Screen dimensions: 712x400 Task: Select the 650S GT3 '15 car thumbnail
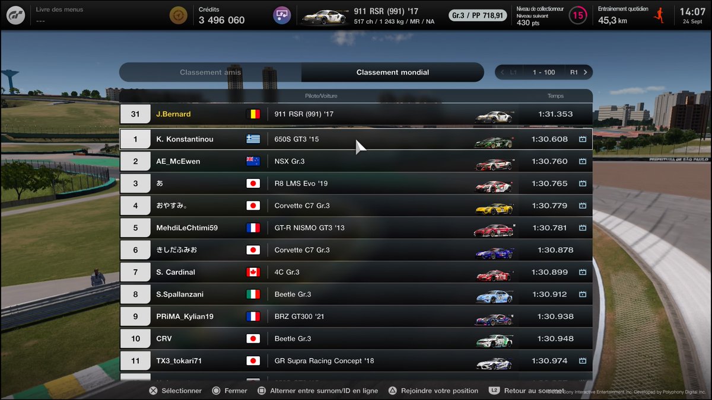(x=494, y=141)
